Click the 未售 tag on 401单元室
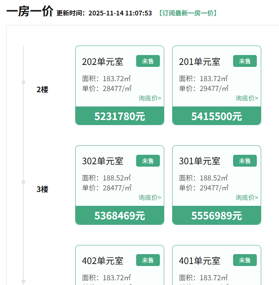Screen dimensions: 279x285 [245, 260]
